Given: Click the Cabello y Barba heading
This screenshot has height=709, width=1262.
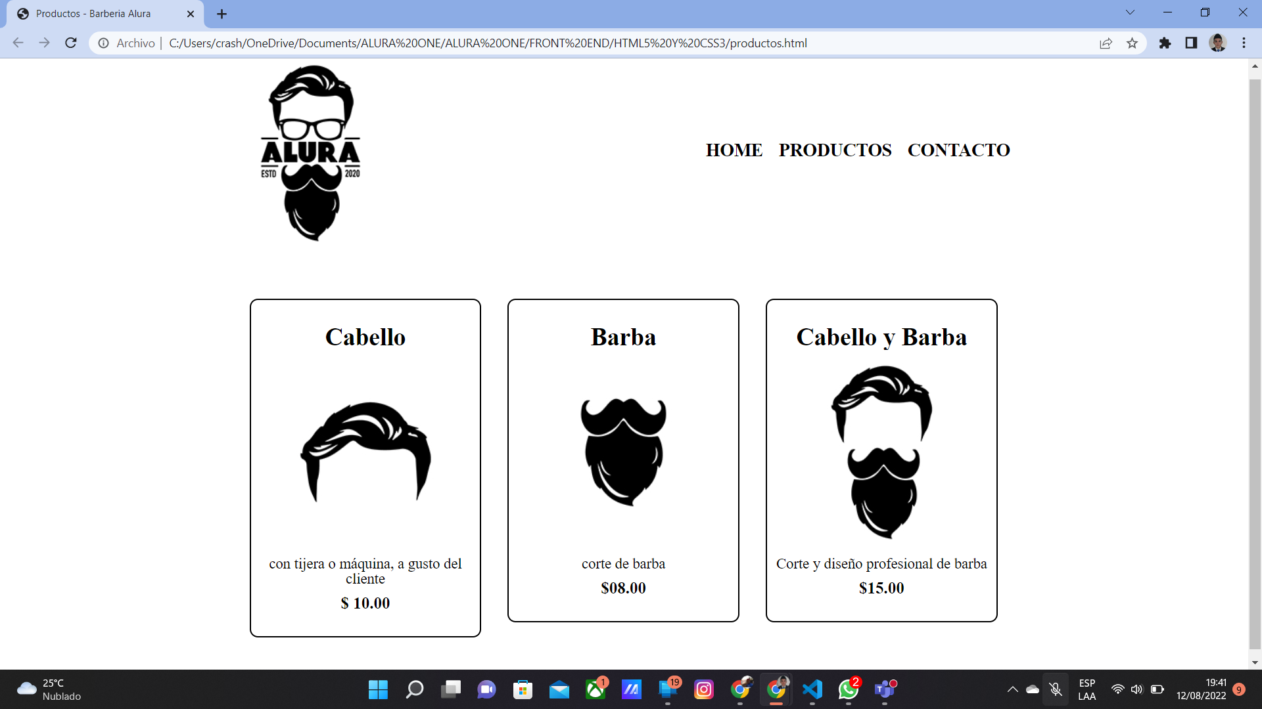Looking at the screenshot, I should (x=881, y=337).
